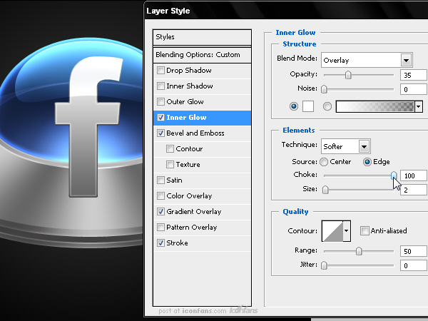The height and width of the screenshot is (321, 428).
Task: Expand the Contour picker arrow
Action: [347, 231]
